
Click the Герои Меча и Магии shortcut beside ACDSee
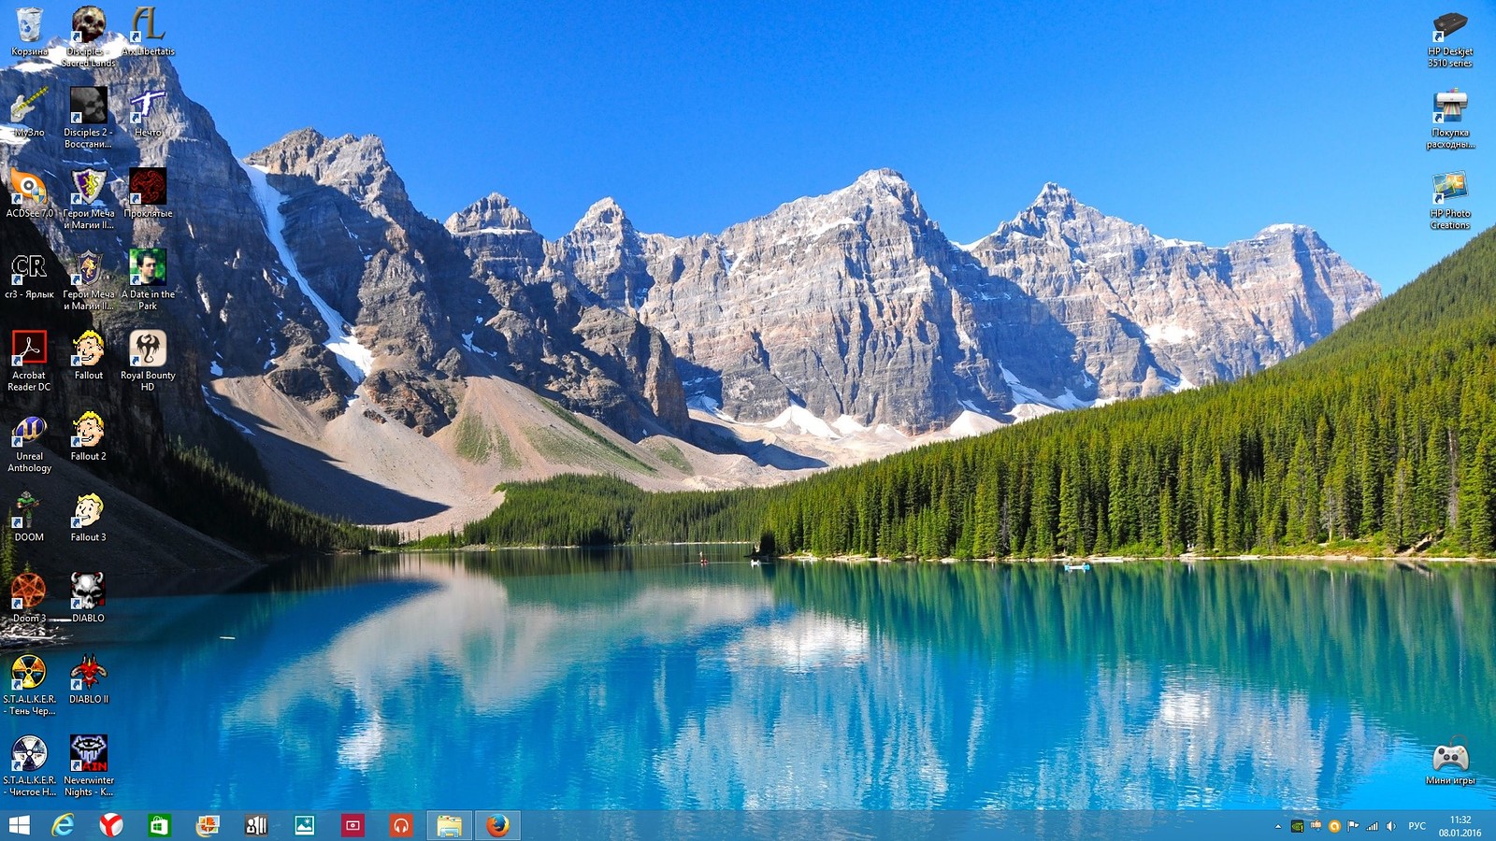click(x=89, y=199)
